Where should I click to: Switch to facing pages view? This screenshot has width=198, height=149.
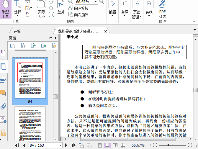pyautogui.click(x=115, y=145)
